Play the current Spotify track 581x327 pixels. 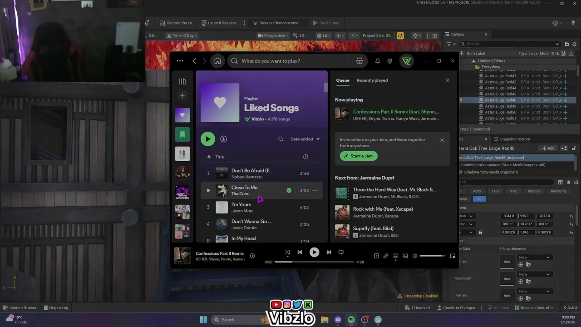click(x=314, y=252)
